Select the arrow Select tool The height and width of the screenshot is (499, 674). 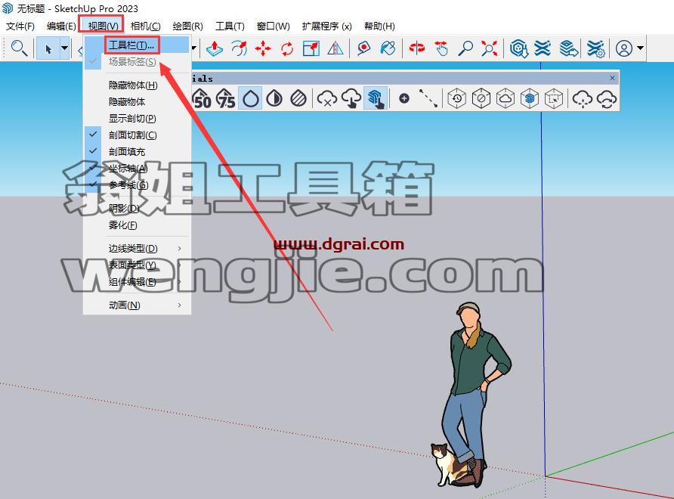(48, 48)
